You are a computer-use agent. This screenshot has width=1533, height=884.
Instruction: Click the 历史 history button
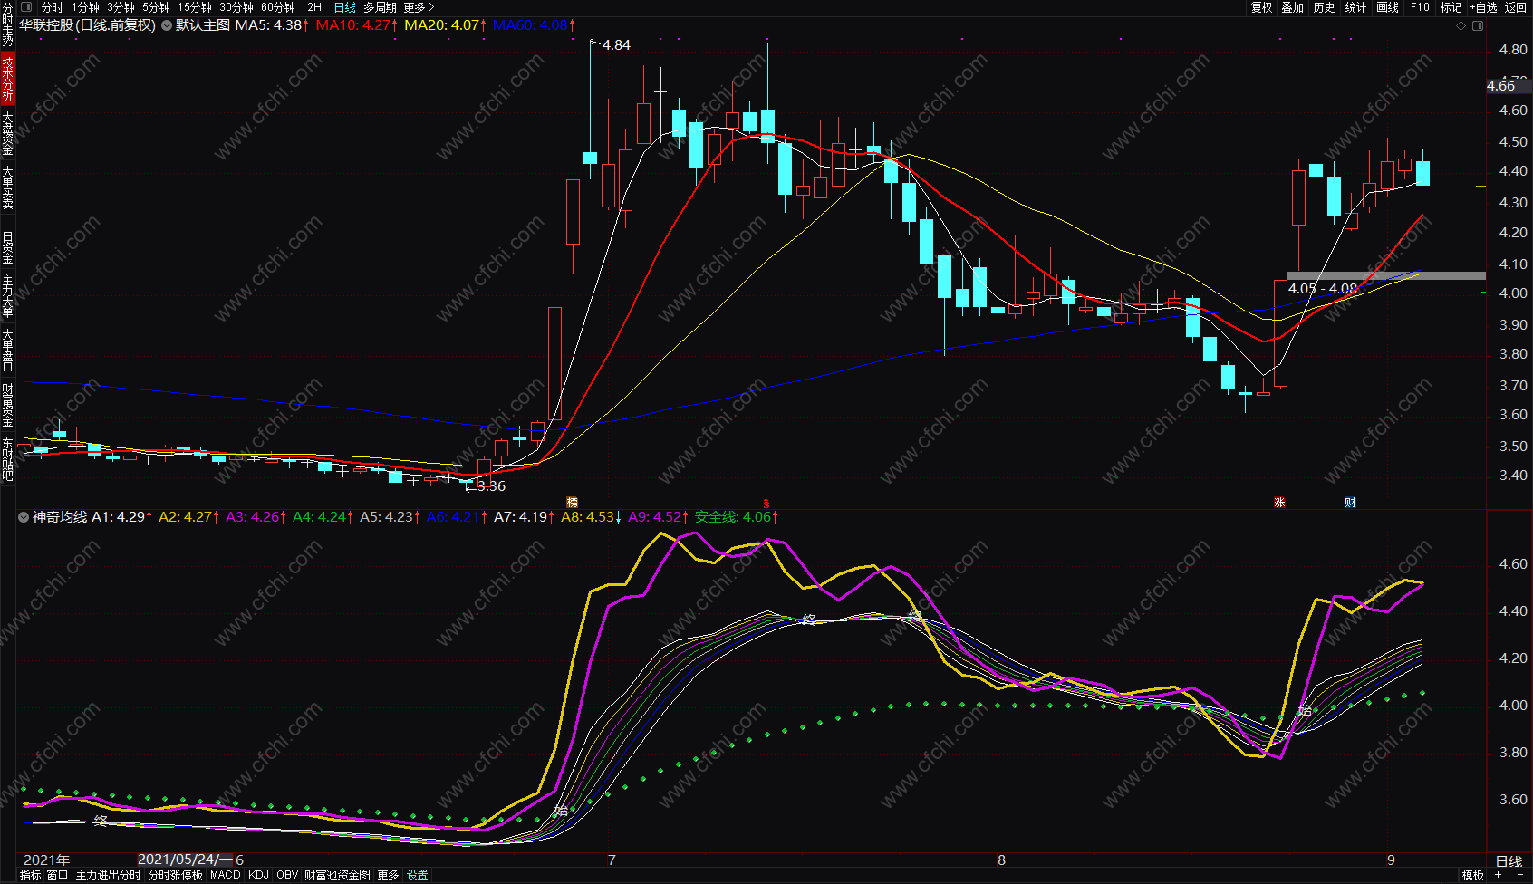click(1325, 7)
